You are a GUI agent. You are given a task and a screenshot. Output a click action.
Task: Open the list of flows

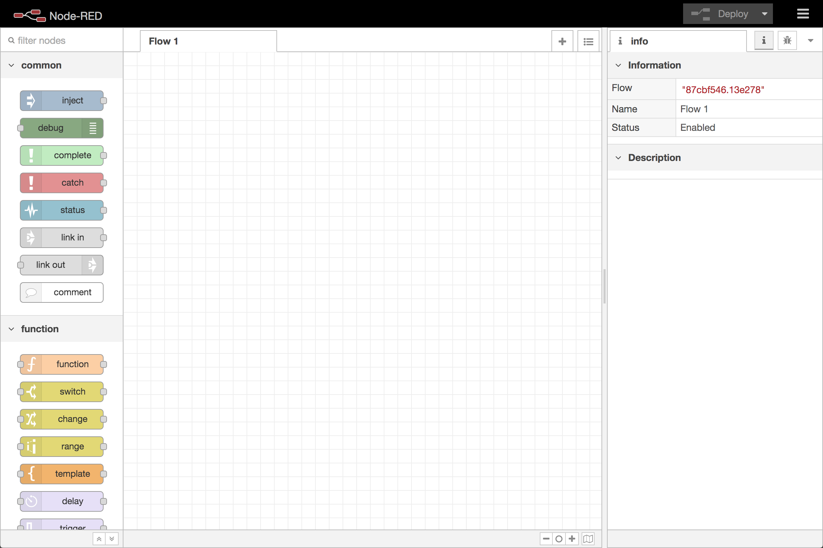(588, 41)
